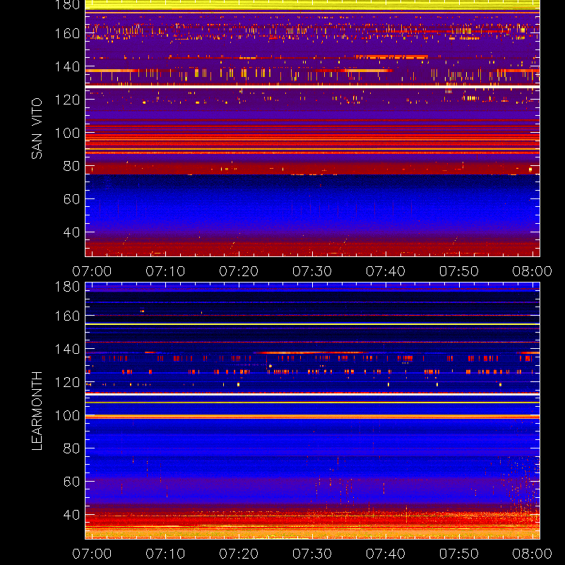
Task: Click 07:50 on the San Vito time axis
Action: tap(459, 271)
